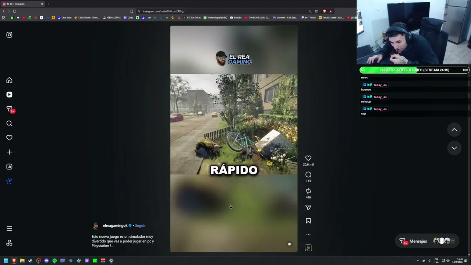This screenshot has width=471, height=265.
Task: Open the Mensajes floating messages button
Action: tap(427, 241)
